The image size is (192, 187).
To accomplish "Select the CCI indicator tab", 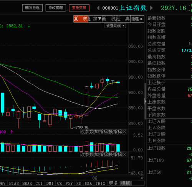I will pyautogui.click(x=39, y=184).
